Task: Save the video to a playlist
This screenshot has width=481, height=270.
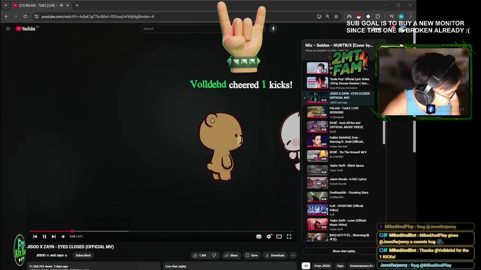Action: (252, 255)
